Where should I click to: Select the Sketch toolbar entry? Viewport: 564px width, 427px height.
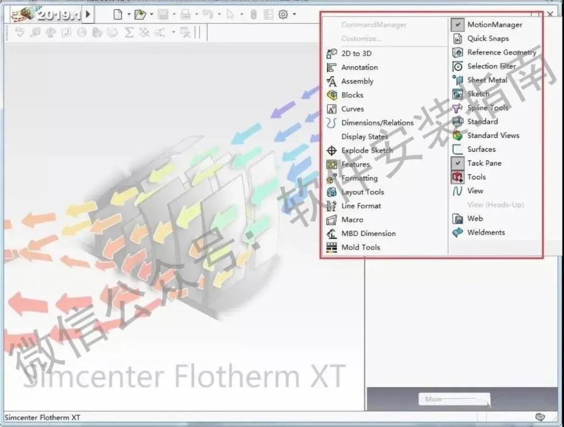[478, 94]
